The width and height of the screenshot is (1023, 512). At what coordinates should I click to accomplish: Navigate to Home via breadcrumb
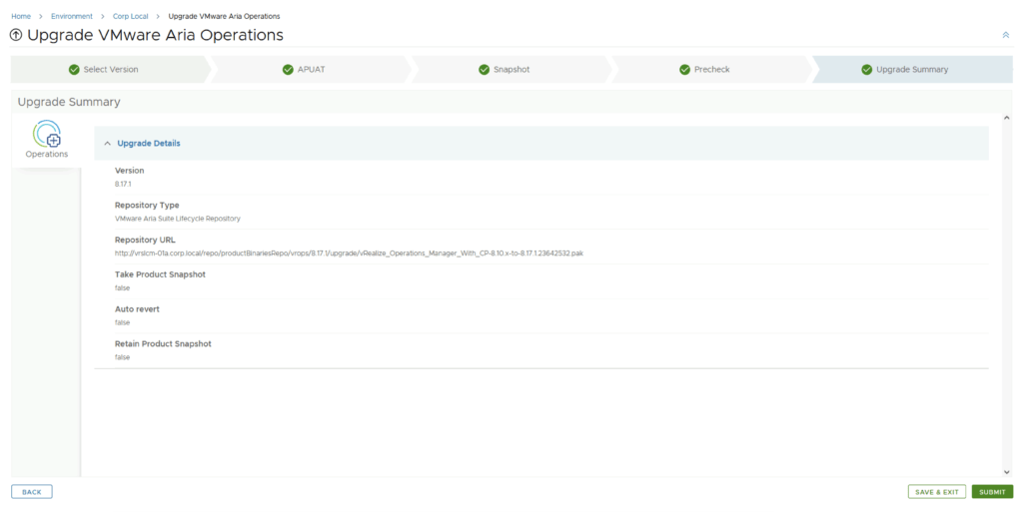tap(21, 16)
